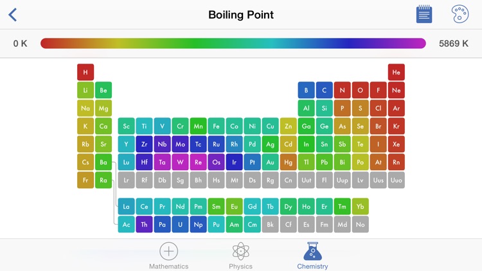
Task: Select the Physics atom icon
Action: point(241,251)
